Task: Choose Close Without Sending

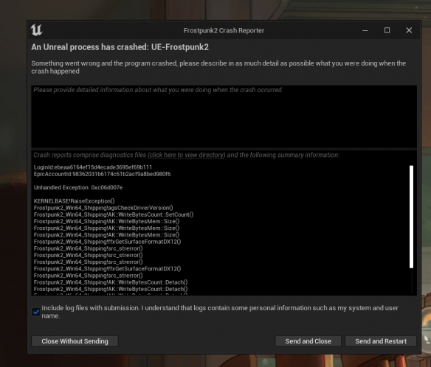Action: tap(75, 341)
